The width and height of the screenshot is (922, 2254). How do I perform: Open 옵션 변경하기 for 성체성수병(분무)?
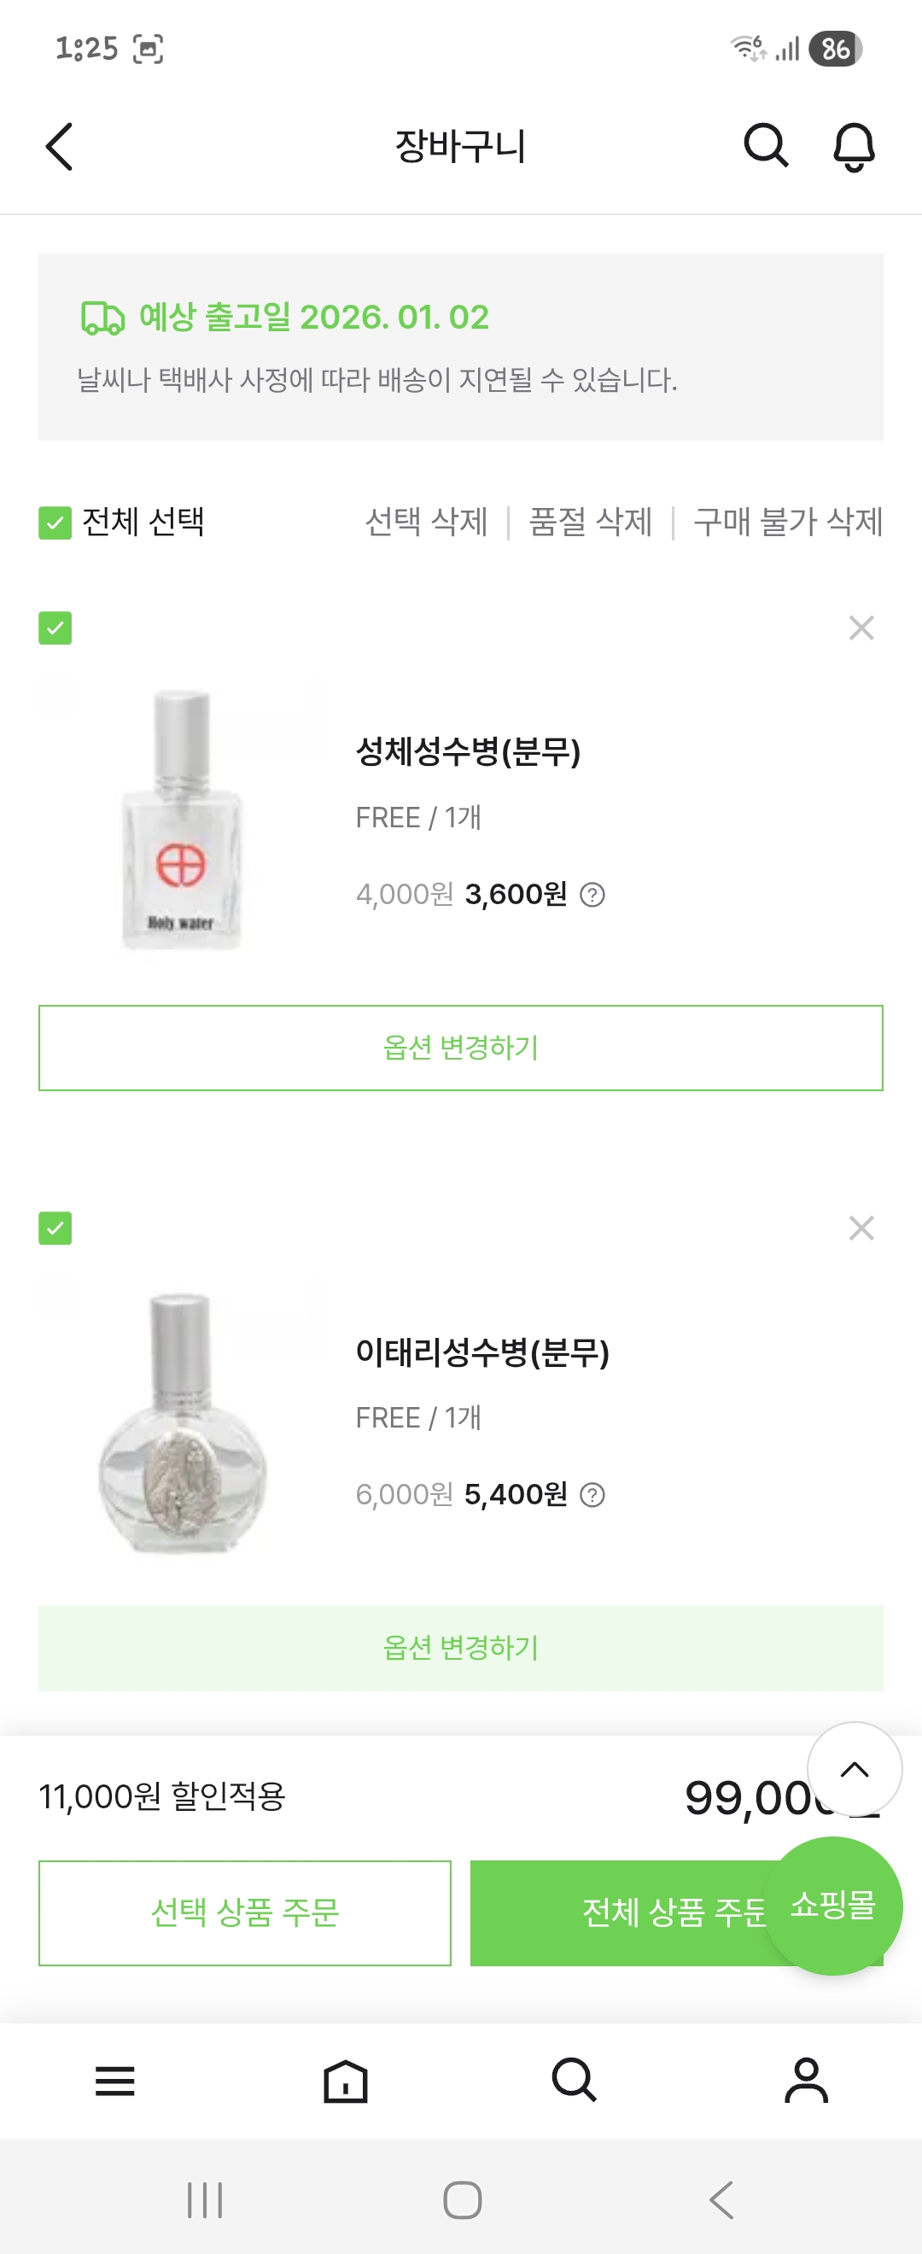click(x=461, y=1048)
